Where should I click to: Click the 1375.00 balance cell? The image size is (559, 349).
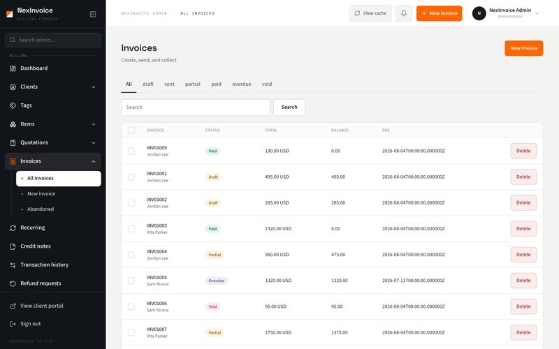339,333
